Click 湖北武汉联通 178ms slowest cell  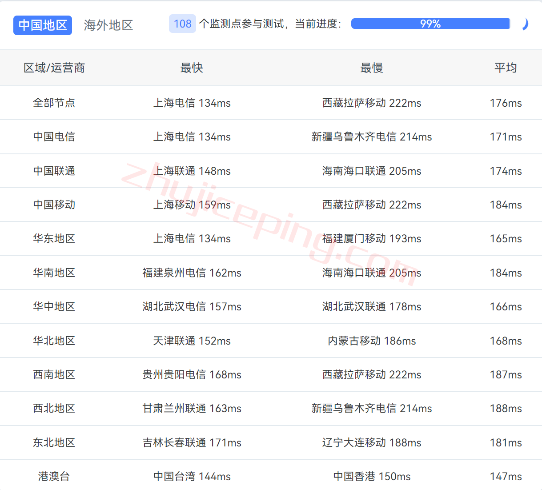(x=372, y=307)
